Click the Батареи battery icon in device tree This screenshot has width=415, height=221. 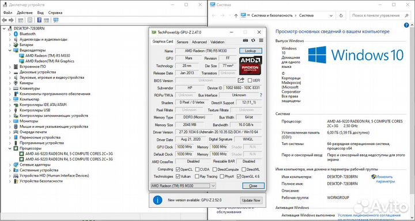point(16,45)
